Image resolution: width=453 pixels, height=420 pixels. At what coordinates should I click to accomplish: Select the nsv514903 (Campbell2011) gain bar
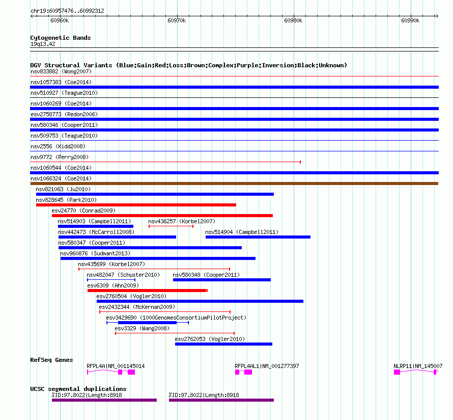[x=96, y=226]
